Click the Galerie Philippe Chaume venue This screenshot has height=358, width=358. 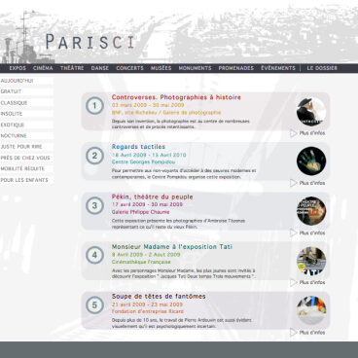click(x=140, y=212)
